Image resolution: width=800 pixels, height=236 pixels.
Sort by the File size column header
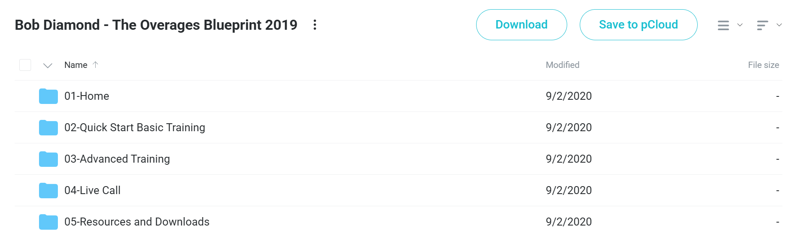click(x=764, y=65)
